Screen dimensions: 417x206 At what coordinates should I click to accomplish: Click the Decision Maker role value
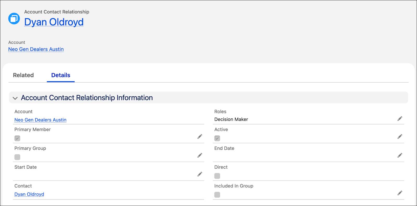click(231, 119)
